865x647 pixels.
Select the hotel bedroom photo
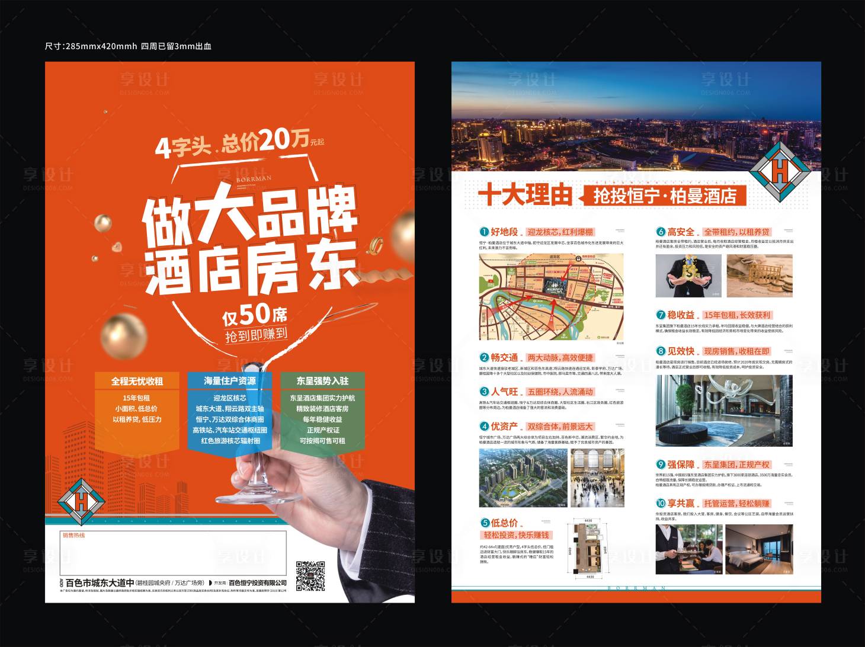click(760, 549)
